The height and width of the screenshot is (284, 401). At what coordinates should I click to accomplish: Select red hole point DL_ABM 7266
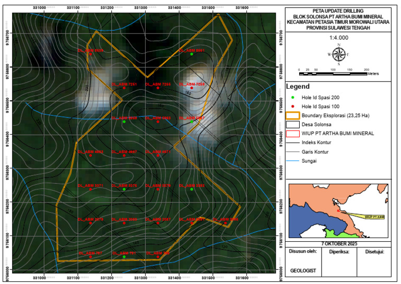point(158,88)
